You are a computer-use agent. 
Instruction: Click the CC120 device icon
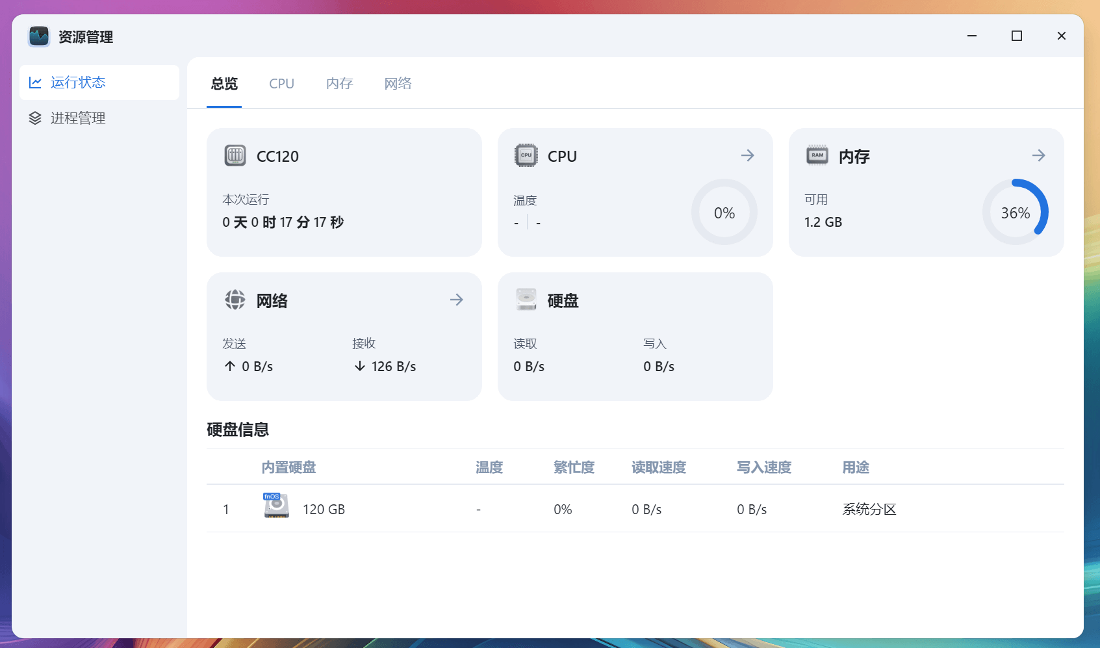pyautogui.click(x=235, y=155)
